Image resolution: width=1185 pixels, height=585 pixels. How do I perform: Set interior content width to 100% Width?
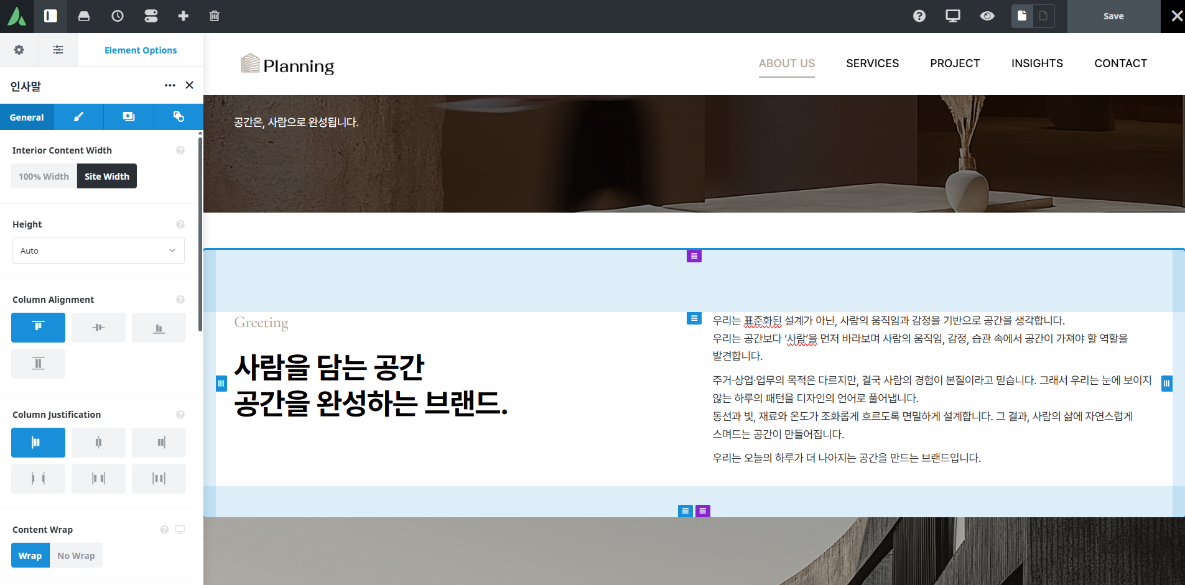(44, 177)
